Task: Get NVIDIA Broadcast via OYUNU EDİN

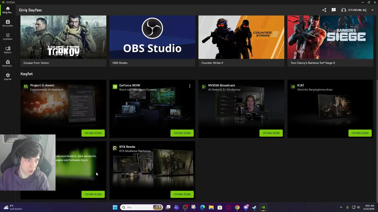Action: coord(271,133)
